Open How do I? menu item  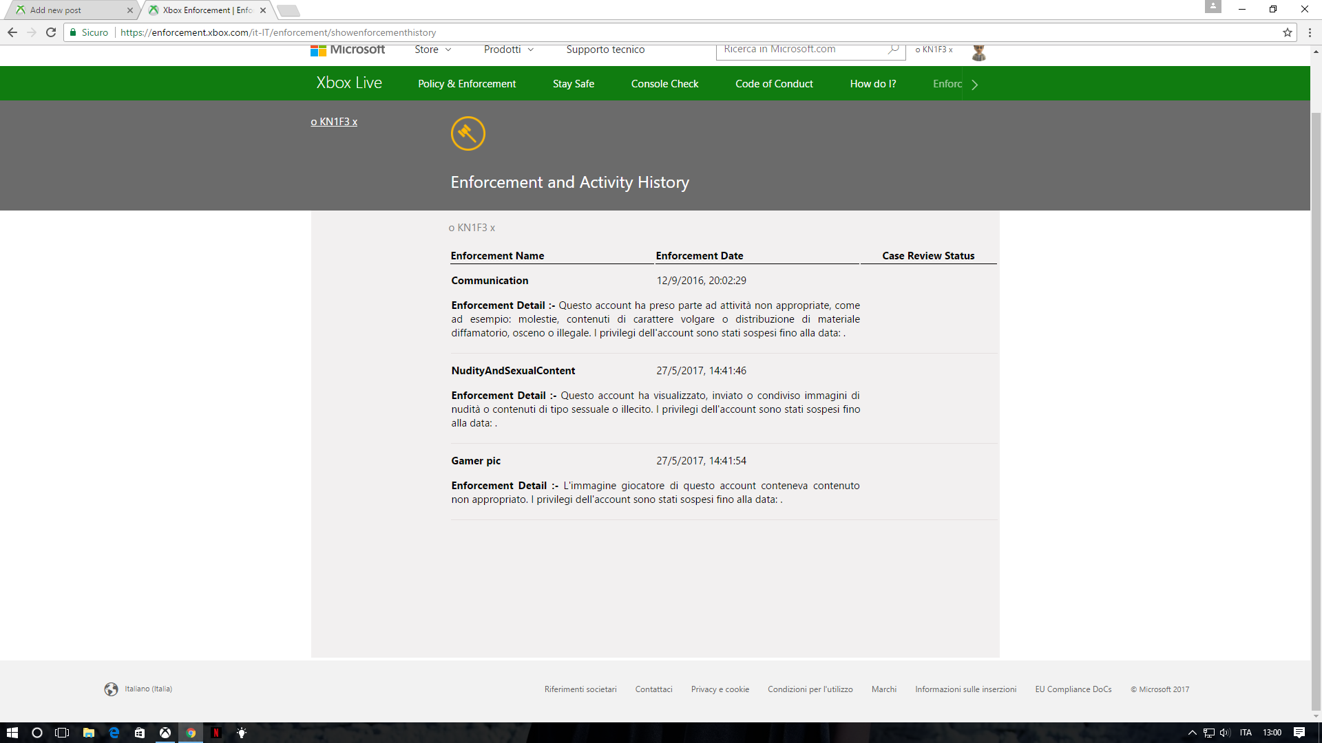click(x=873, y=84)
